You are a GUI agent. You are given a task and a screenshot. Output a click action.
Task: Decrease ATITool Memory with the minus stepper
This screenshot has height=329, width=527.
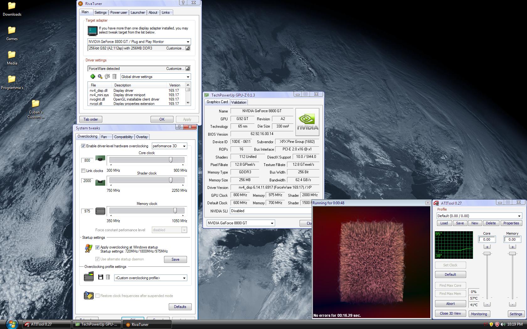[512, 304]
